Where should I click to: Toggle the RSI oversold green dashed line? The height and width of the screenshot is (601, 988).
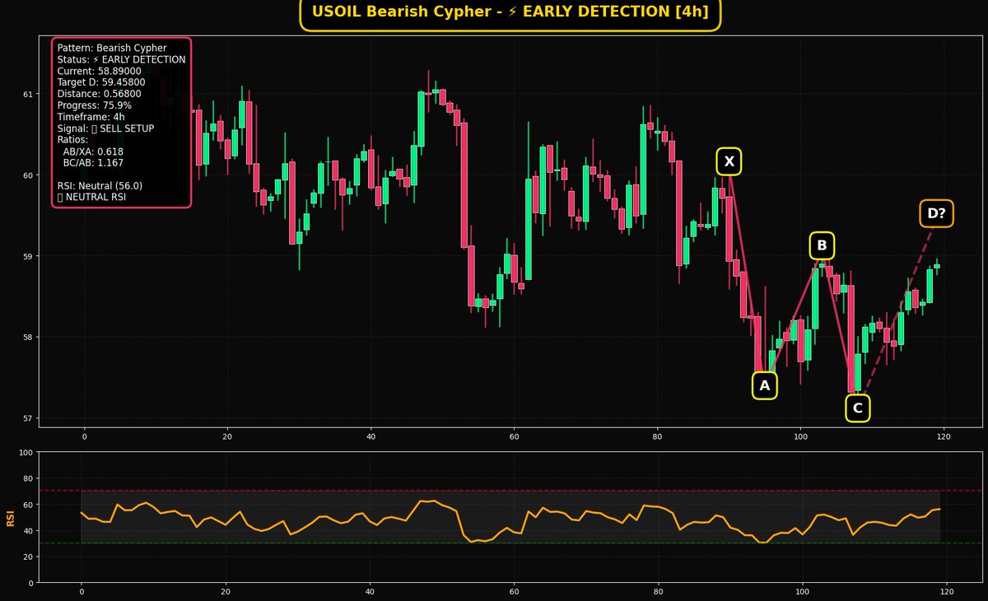pyautogui.click(x=494, y=543)
